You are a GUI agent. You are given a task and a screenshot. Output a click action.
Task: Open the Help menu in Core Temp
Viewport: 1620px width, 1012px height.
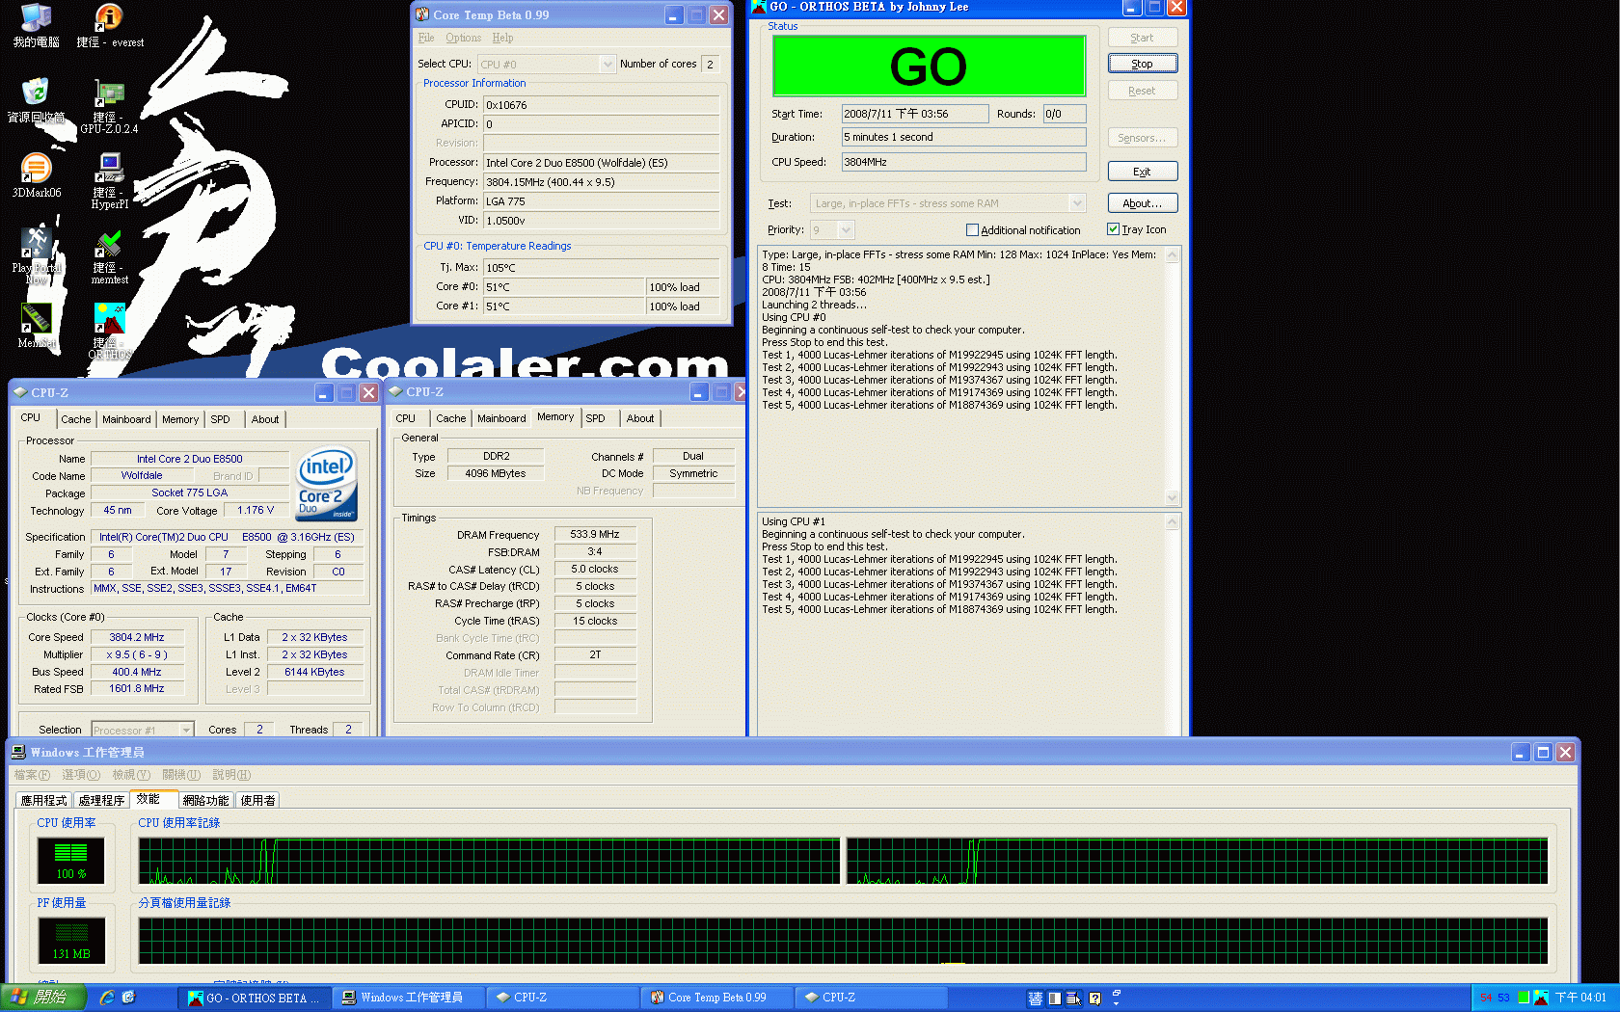tap(502, 38)
